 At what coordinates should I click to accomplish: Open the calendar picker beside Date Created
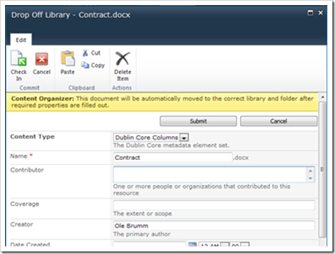192,244
